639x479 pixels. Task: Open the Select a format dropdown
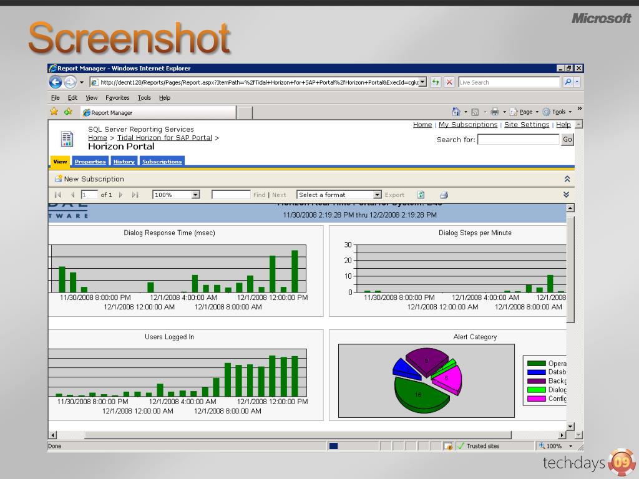[378, 195]
